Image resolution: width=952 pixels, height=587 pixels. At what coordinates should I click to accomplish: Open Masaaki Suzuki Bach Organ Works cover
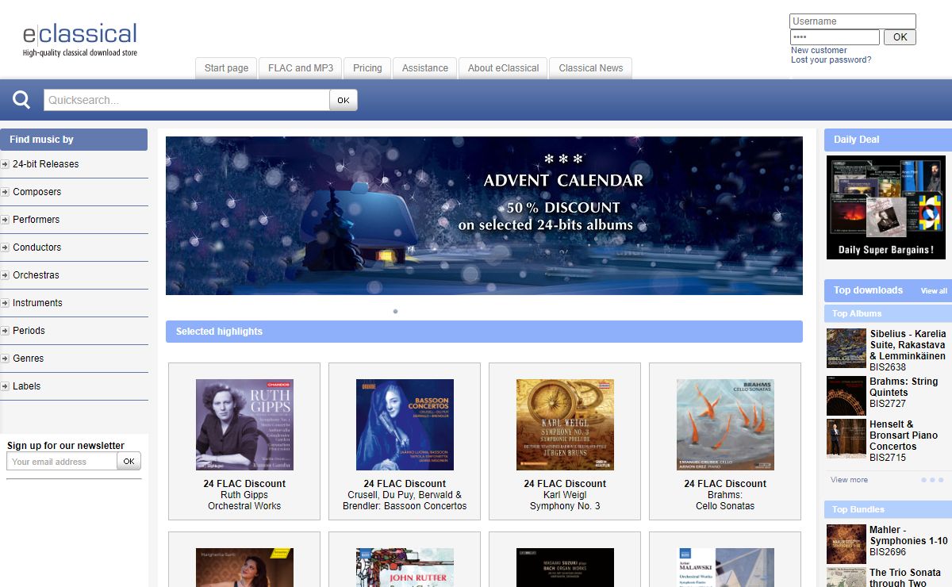(565, 567)
